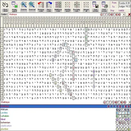Go to Previous code icon

point(41,5)
